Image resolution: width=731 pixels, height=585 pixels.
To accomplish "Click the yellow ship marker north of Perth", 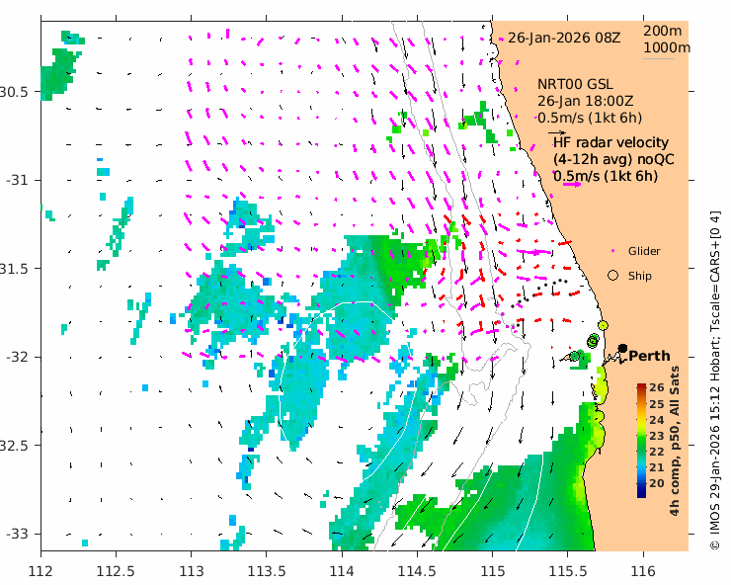I will (x=603, y=325).
